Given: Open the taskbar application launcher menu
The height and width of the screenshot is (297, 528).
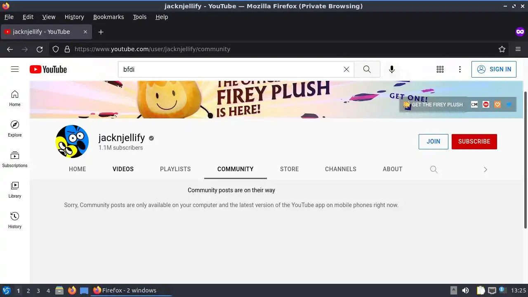Looking at the screenshot, I should 6,290.
